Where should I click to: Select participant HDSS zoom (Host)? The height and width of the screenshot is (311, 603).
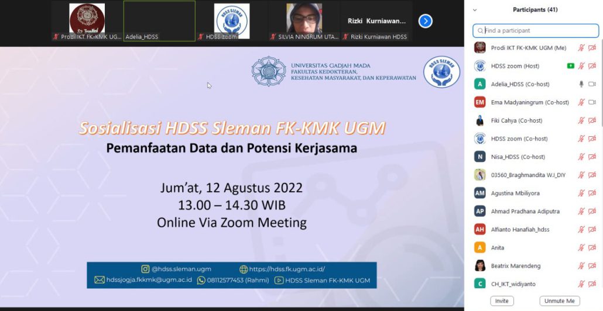[x=535, y=66]
